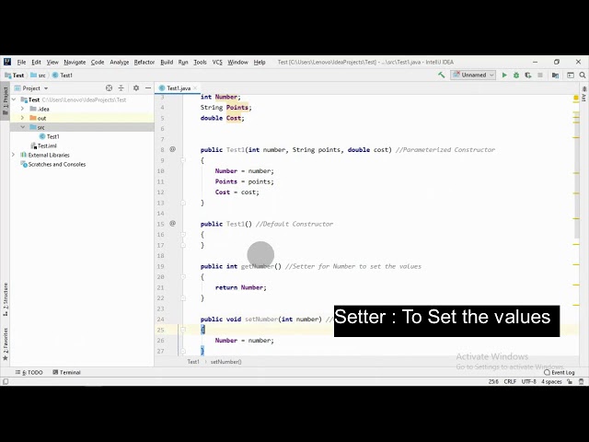Click the IntelliJ IDEA logo icon

[x=7, y=62]
